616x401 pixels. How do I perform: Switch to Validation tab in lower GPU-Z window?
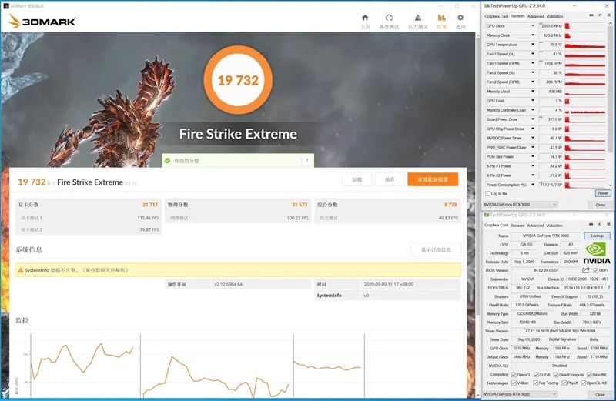point(554,226)
